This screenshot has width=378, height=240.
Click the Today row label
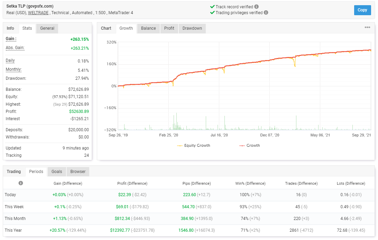tap(10, 195)
